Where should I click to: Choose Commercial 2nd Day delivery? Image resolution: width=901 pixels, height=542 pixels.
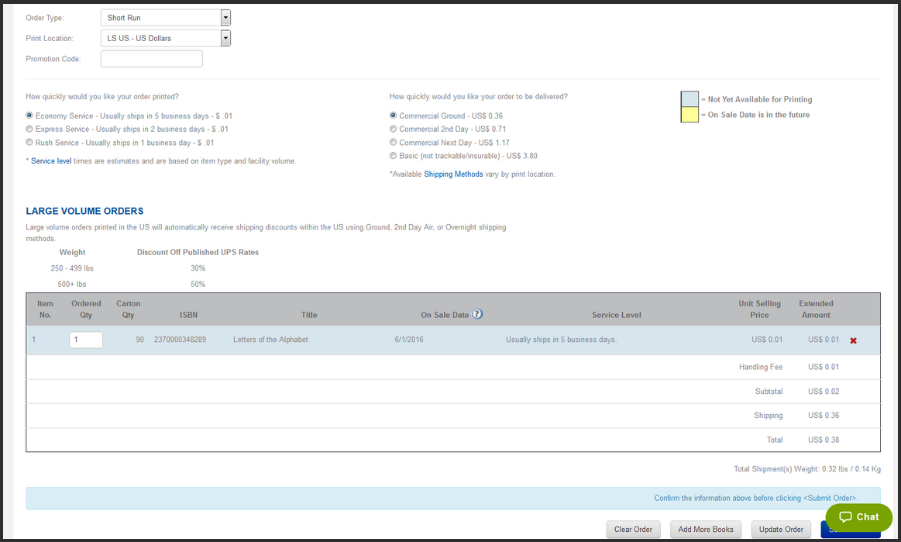[x=394, y=129]
